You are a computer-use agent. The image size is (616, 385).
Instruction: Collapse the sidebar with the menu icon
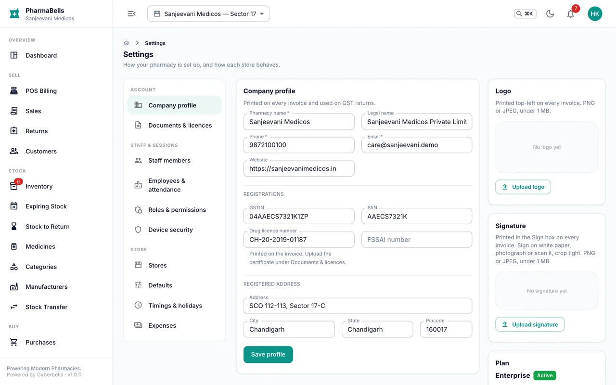coord(131,13)
